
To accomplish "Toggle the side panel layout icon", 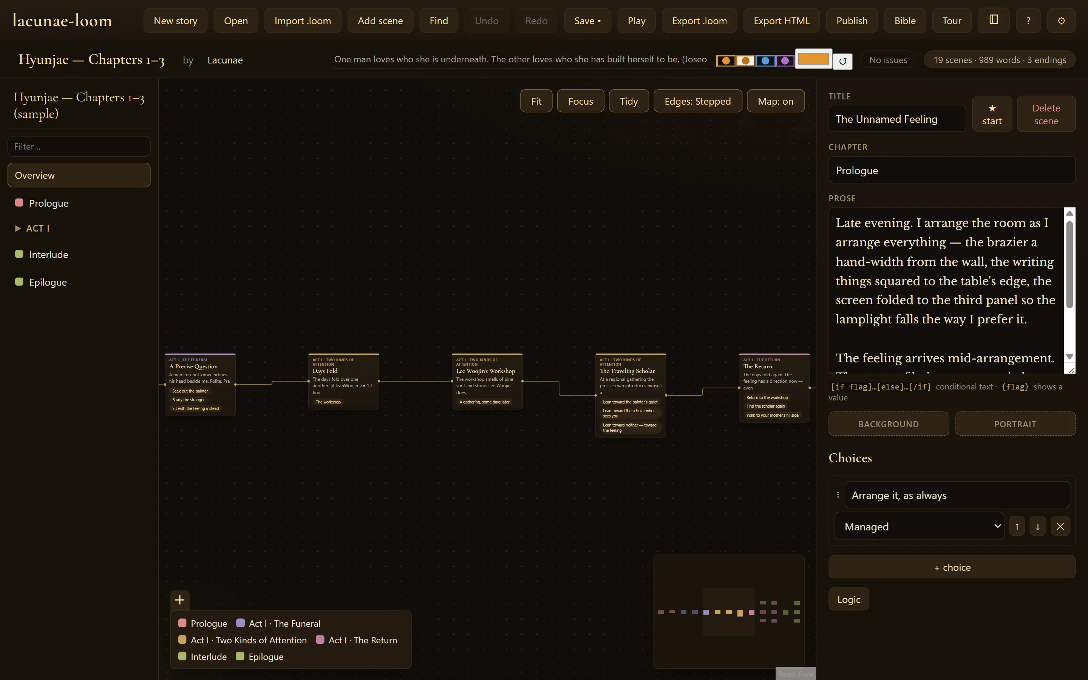I will point(993,20).
